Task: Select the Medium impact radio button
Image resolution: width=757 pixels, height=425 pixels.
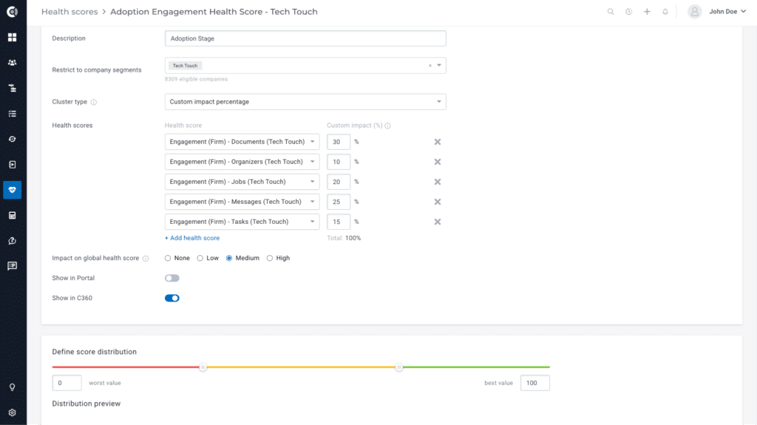Action: pos(229,259)
